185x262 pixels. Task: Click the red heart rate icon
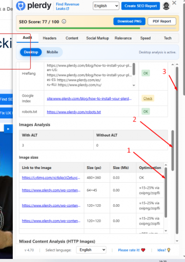tap(143, 250)
